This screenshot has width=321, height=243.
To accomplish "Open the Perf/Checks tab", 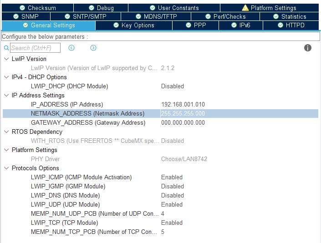I will pos(225,16).
